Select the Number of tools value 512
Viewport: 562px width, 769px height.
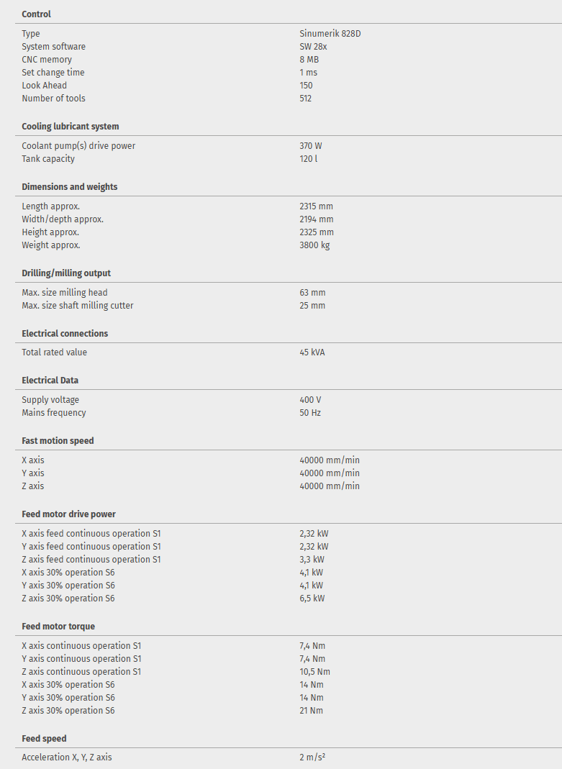[x=306, y=99]
